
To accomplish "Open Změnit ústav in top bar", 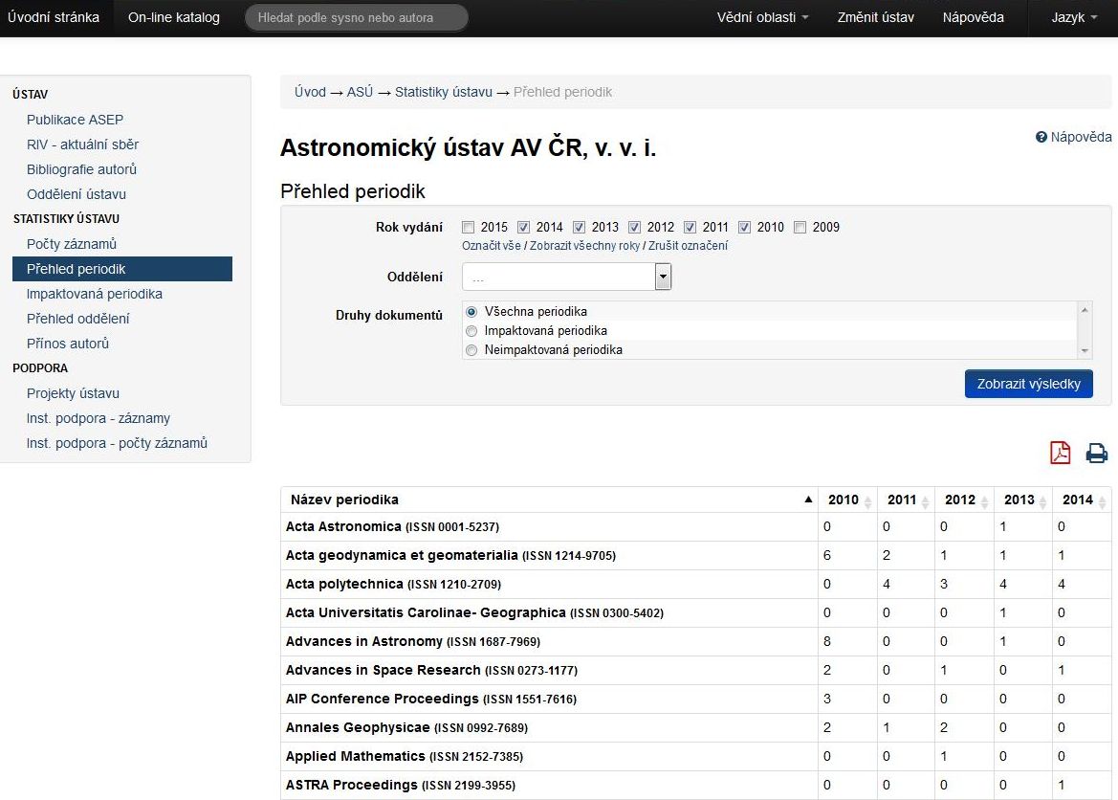I will pyautogui.click(x=876, y=18).
